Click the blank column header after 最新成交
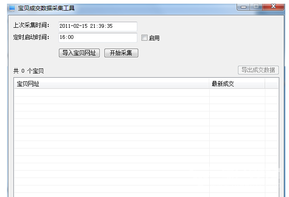The width and height of the screenshot is (289, 197). [x=271, y=84]
